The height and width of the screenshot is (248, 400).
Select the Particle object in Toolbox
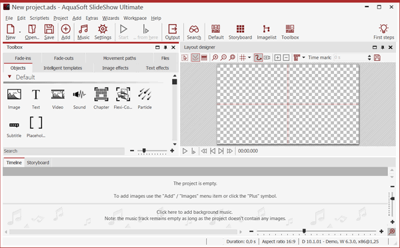tap(145, 99)
